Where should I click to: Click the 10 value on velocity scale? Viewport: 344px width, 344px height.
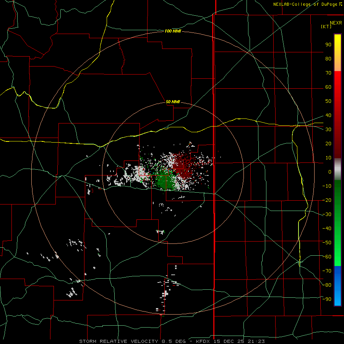point(328,158)
